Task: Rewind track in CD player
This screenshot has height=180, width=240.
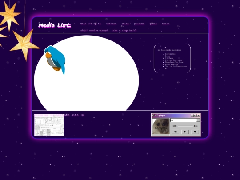Action: click(176, 132)
